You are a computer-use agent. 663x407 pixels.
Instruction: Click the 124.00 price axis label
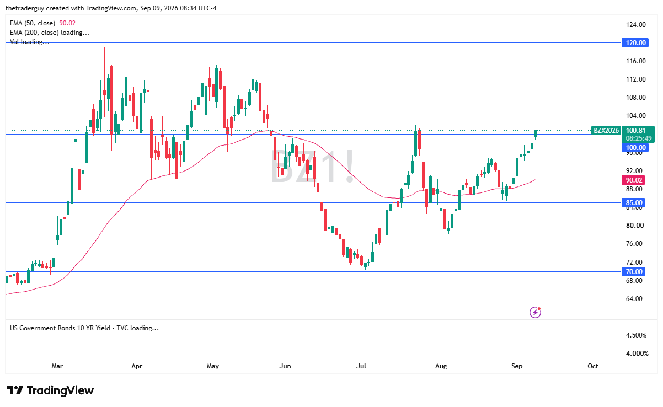coord(636,25)
